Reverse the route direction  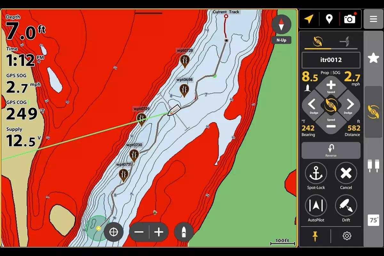331,150
